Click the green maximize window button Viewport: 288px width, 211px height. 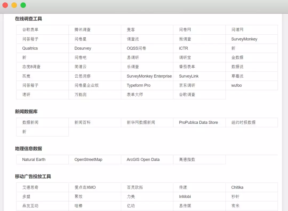(x=23, y=5)
